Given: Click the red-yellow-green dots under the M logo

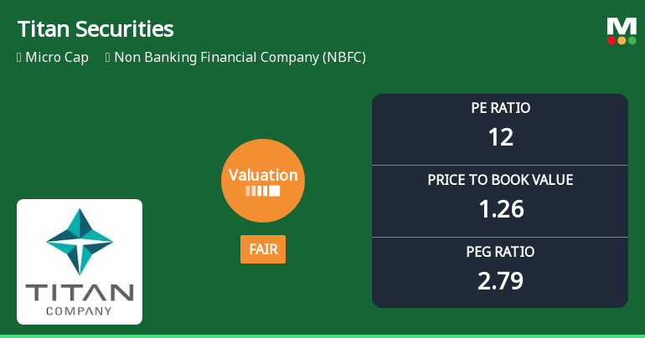Looking at the screenshot, I should click(x=622, y=40).
